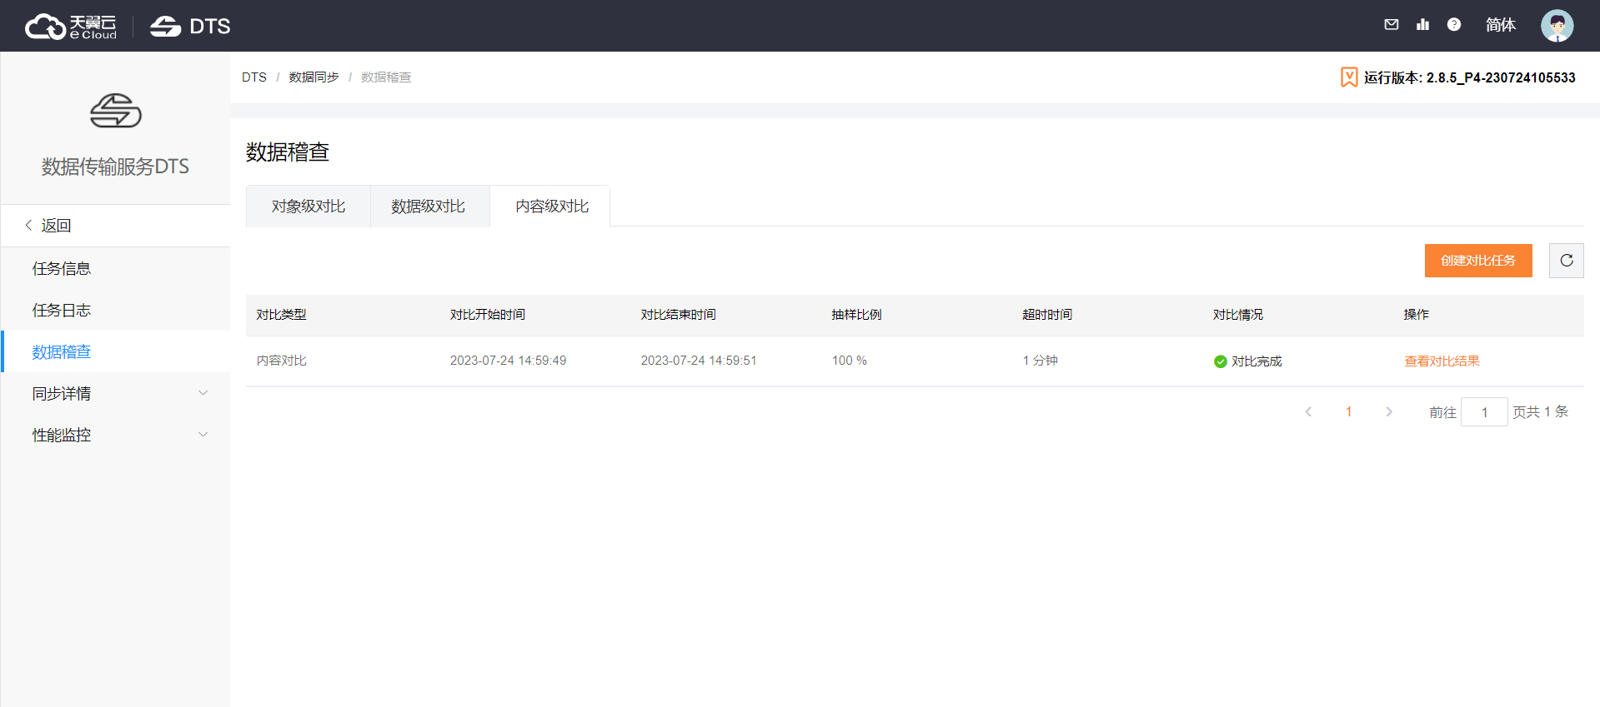Go back using the 返回 item
Image resolution: width=1600 pixels, height=707 pixels.
point(55,226)
